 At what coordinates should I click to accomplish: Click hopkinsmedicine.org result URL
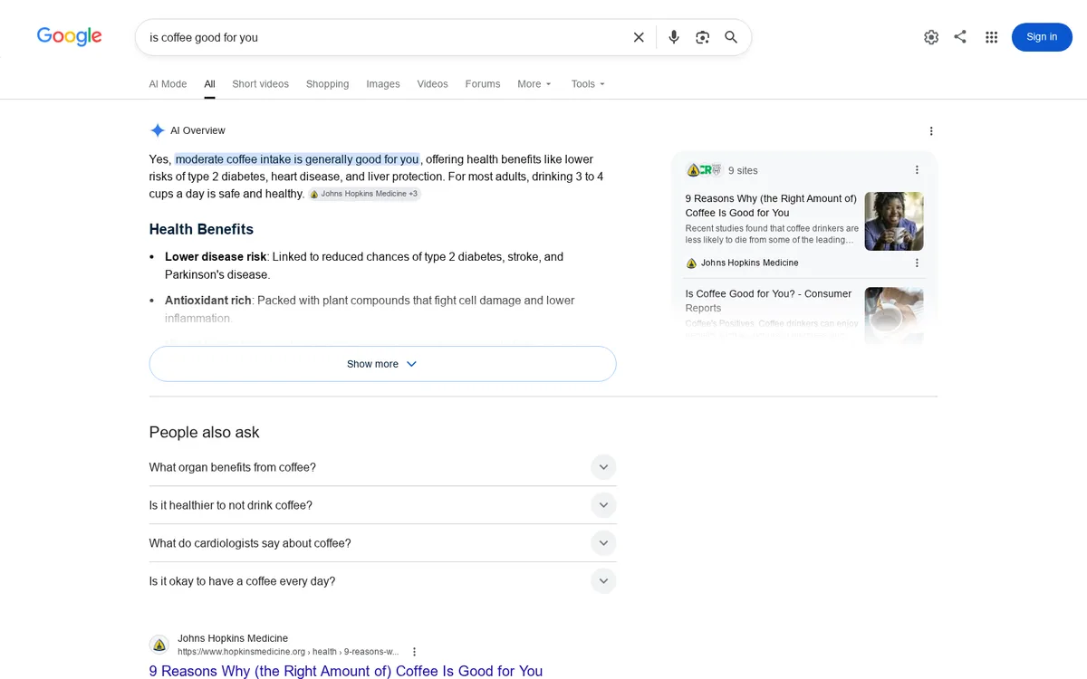pos(288,652)
